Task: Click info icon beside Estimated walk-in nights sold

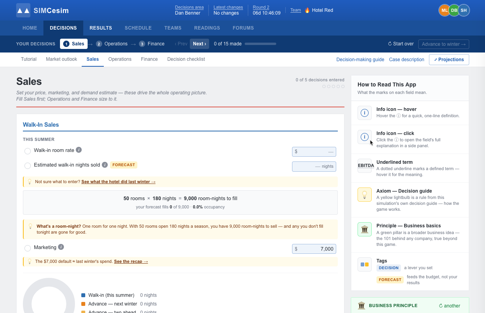Action: (105, 165)
